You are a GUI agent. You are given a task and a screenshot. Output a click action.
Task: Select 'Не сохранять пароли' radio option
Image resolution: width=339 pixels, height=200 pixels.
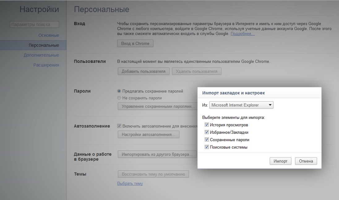tap(119, 98)
